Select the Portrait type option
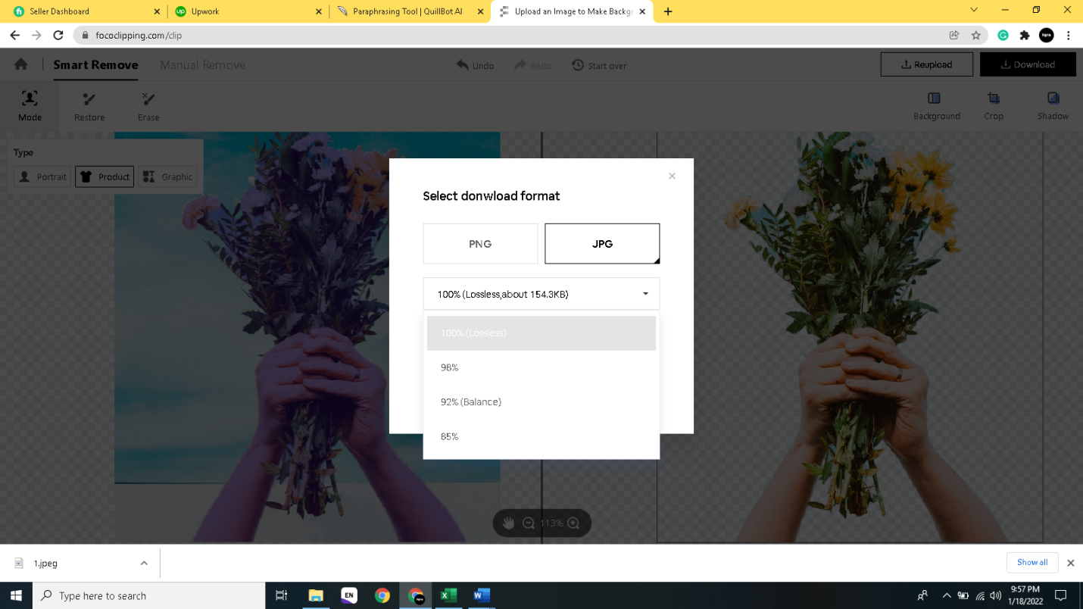Viewport: 1083px width, 609px height. (x=42, y=177)
